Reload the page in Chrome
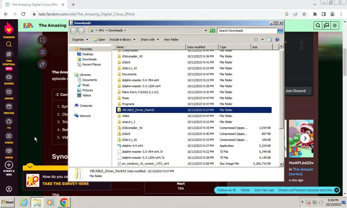The height and width of the screenshot is (208, 347). click(x=23, y=14)
